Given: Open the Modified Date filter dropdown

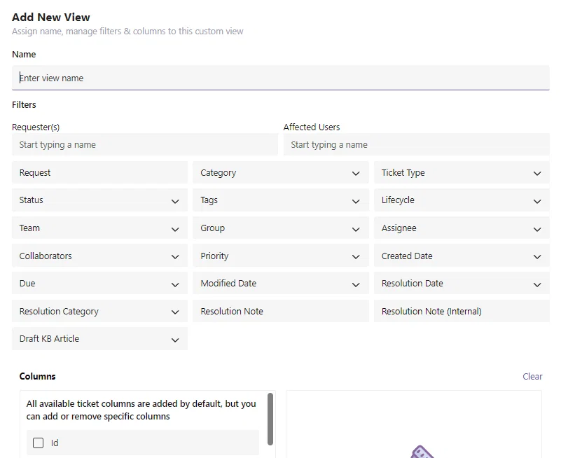Looking at the screenshot, I should tap(281, 284).
